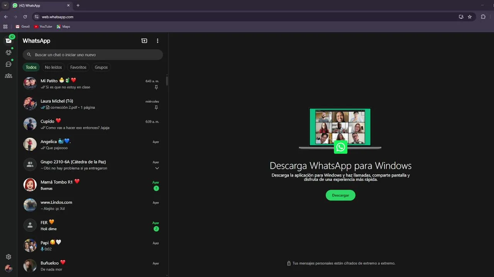Open the browser apps grid icon
The image size is (494, 277).
(5, 27)
